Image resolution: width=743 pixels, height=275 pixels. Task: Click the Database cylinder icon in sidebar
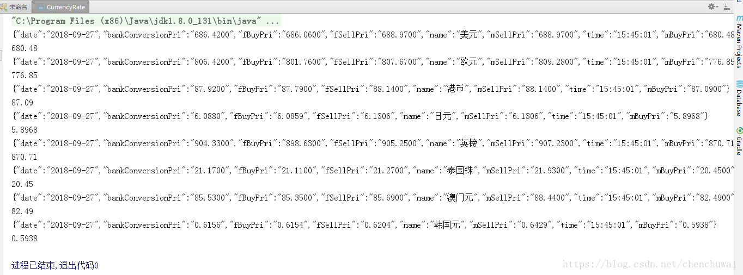pyautogui.click(x=739, y=84)
